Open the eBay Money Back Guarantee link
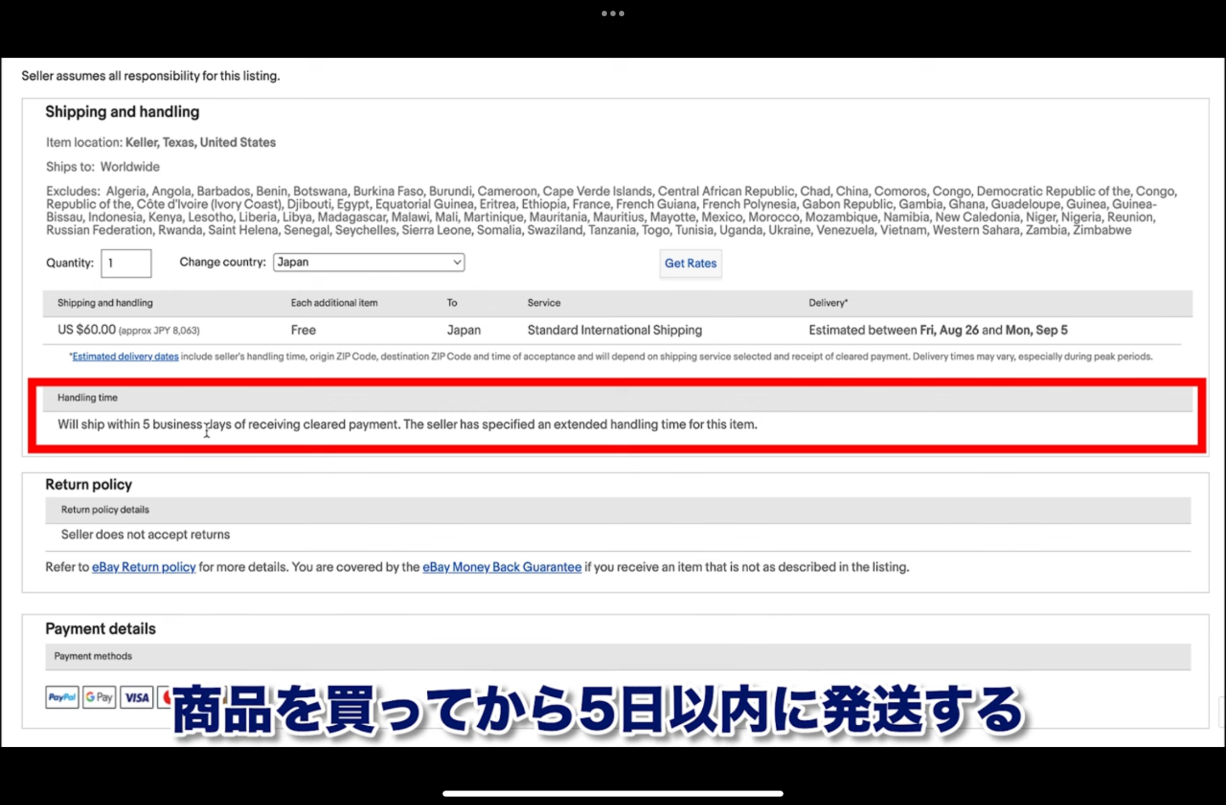This screenshot has width=1226, height=805. point(502,567)
